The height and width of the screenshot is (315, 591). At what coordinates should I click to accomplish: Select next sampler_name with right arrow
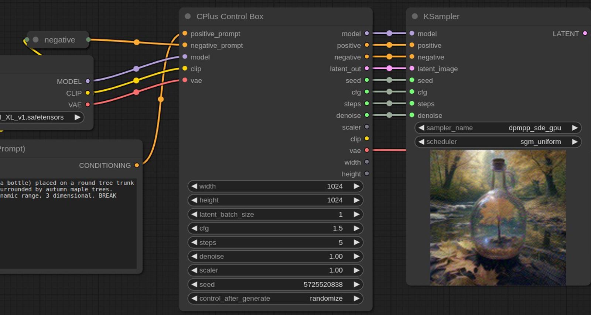pyautogui.click(x=575, y=128)
